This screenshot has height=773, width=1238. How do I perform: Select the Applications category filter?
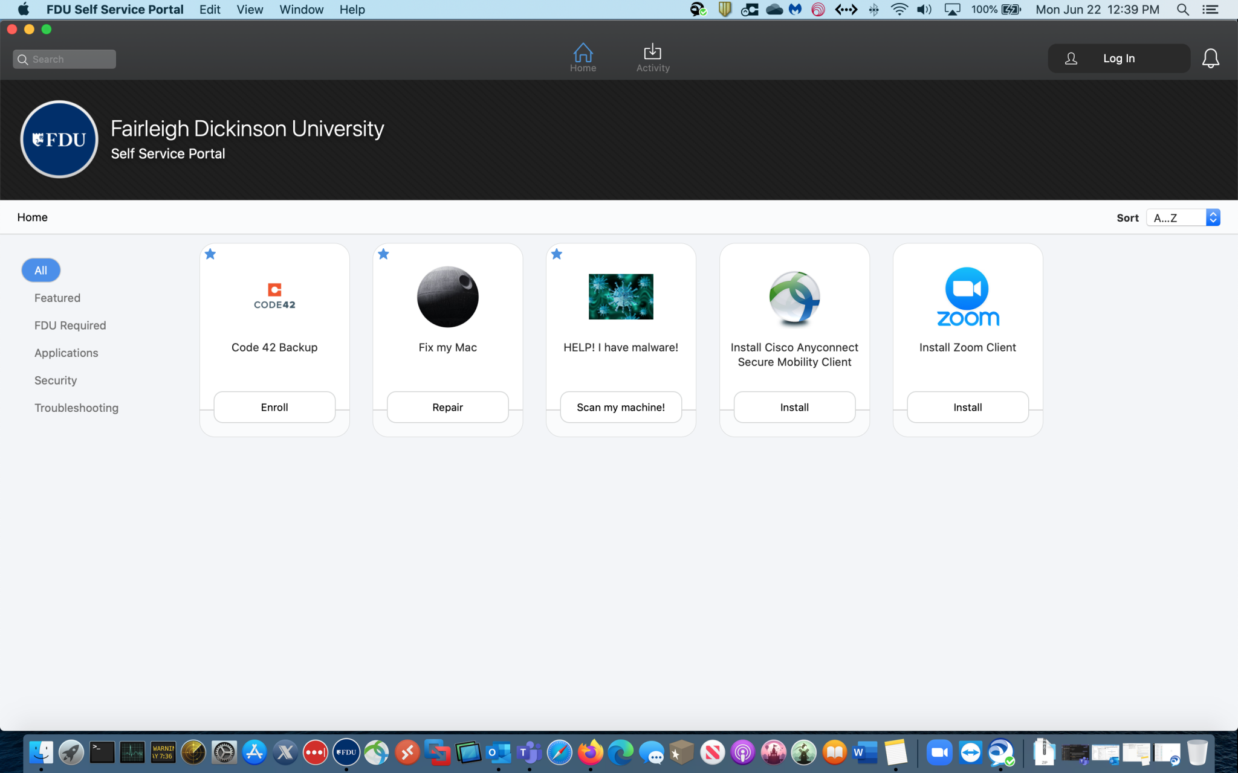pyautogui.click(x=66, y=351)
